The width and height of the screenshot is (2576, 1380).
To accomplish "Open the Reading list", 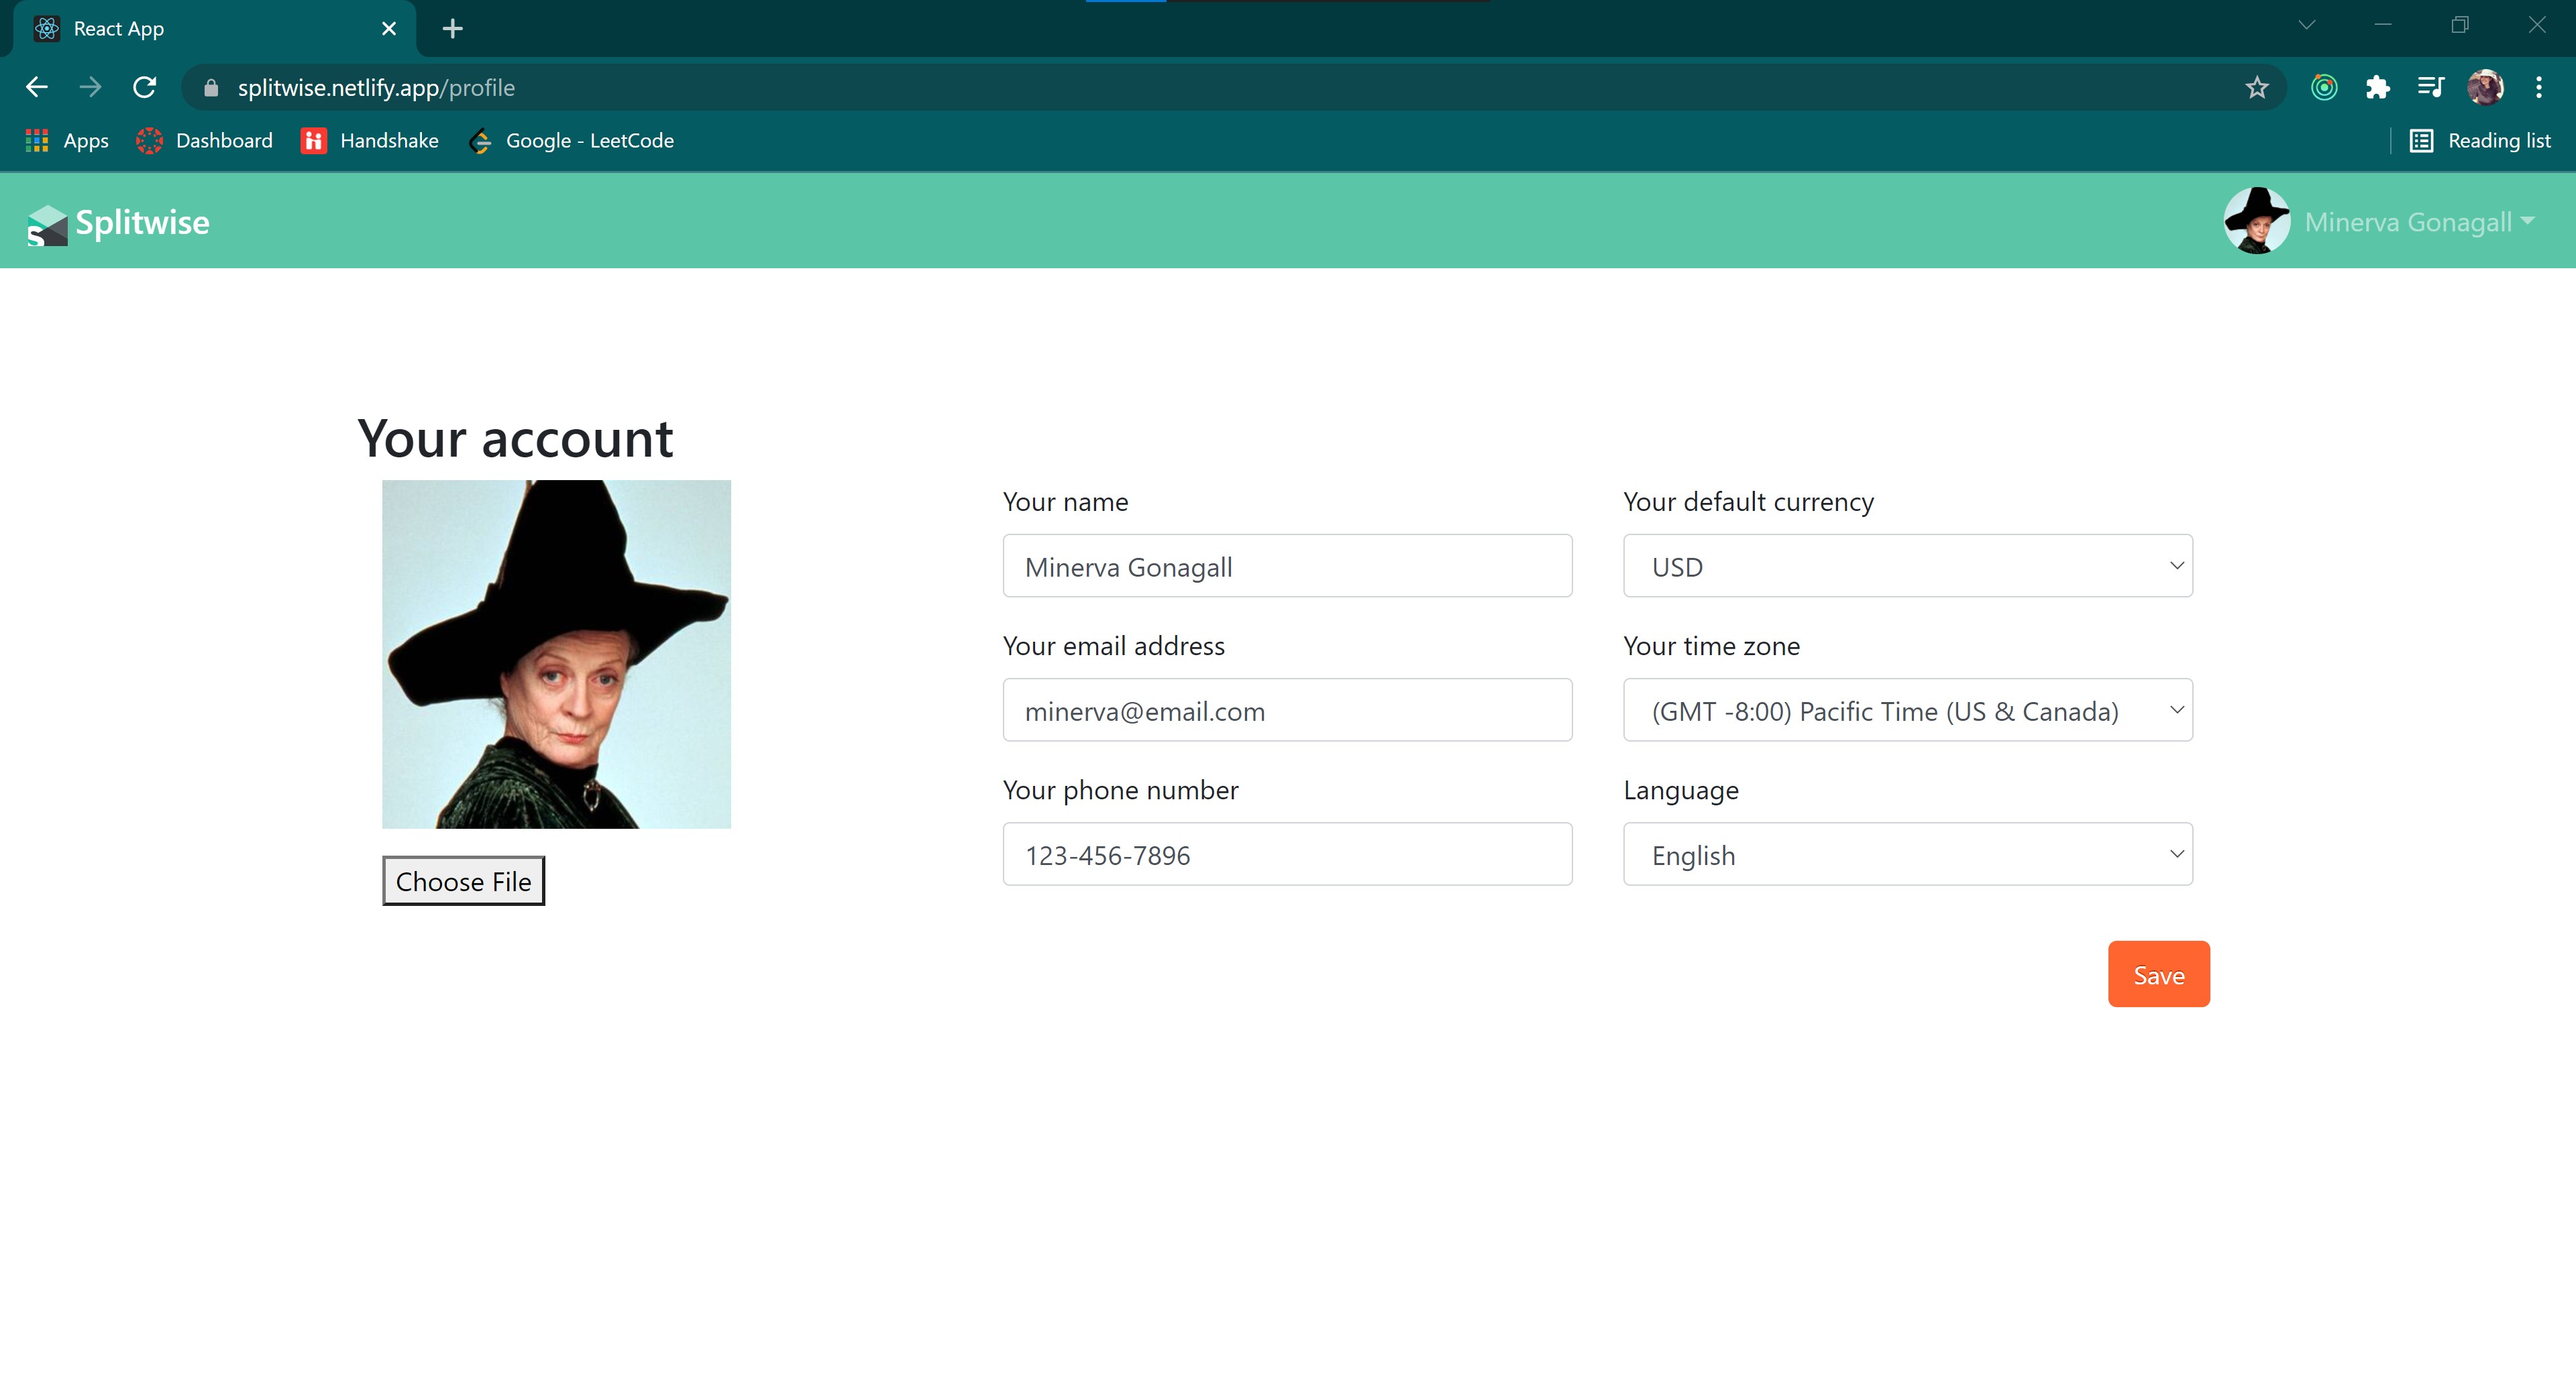I will [2480, 141].
